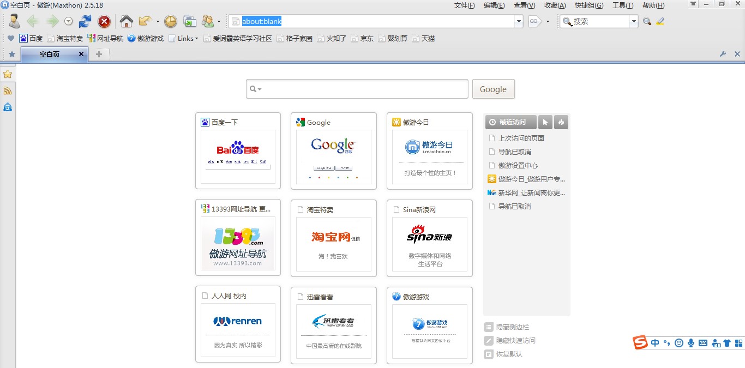
Task: Go to the Home page icon
Action: (127, 21)
